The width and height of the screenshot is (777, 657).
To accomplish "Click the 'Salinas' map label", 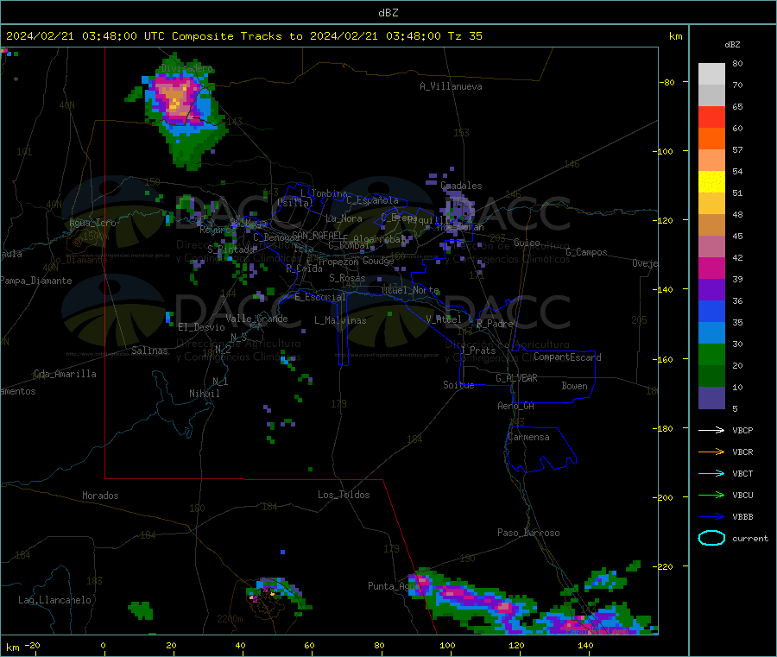I will [149, 351].
